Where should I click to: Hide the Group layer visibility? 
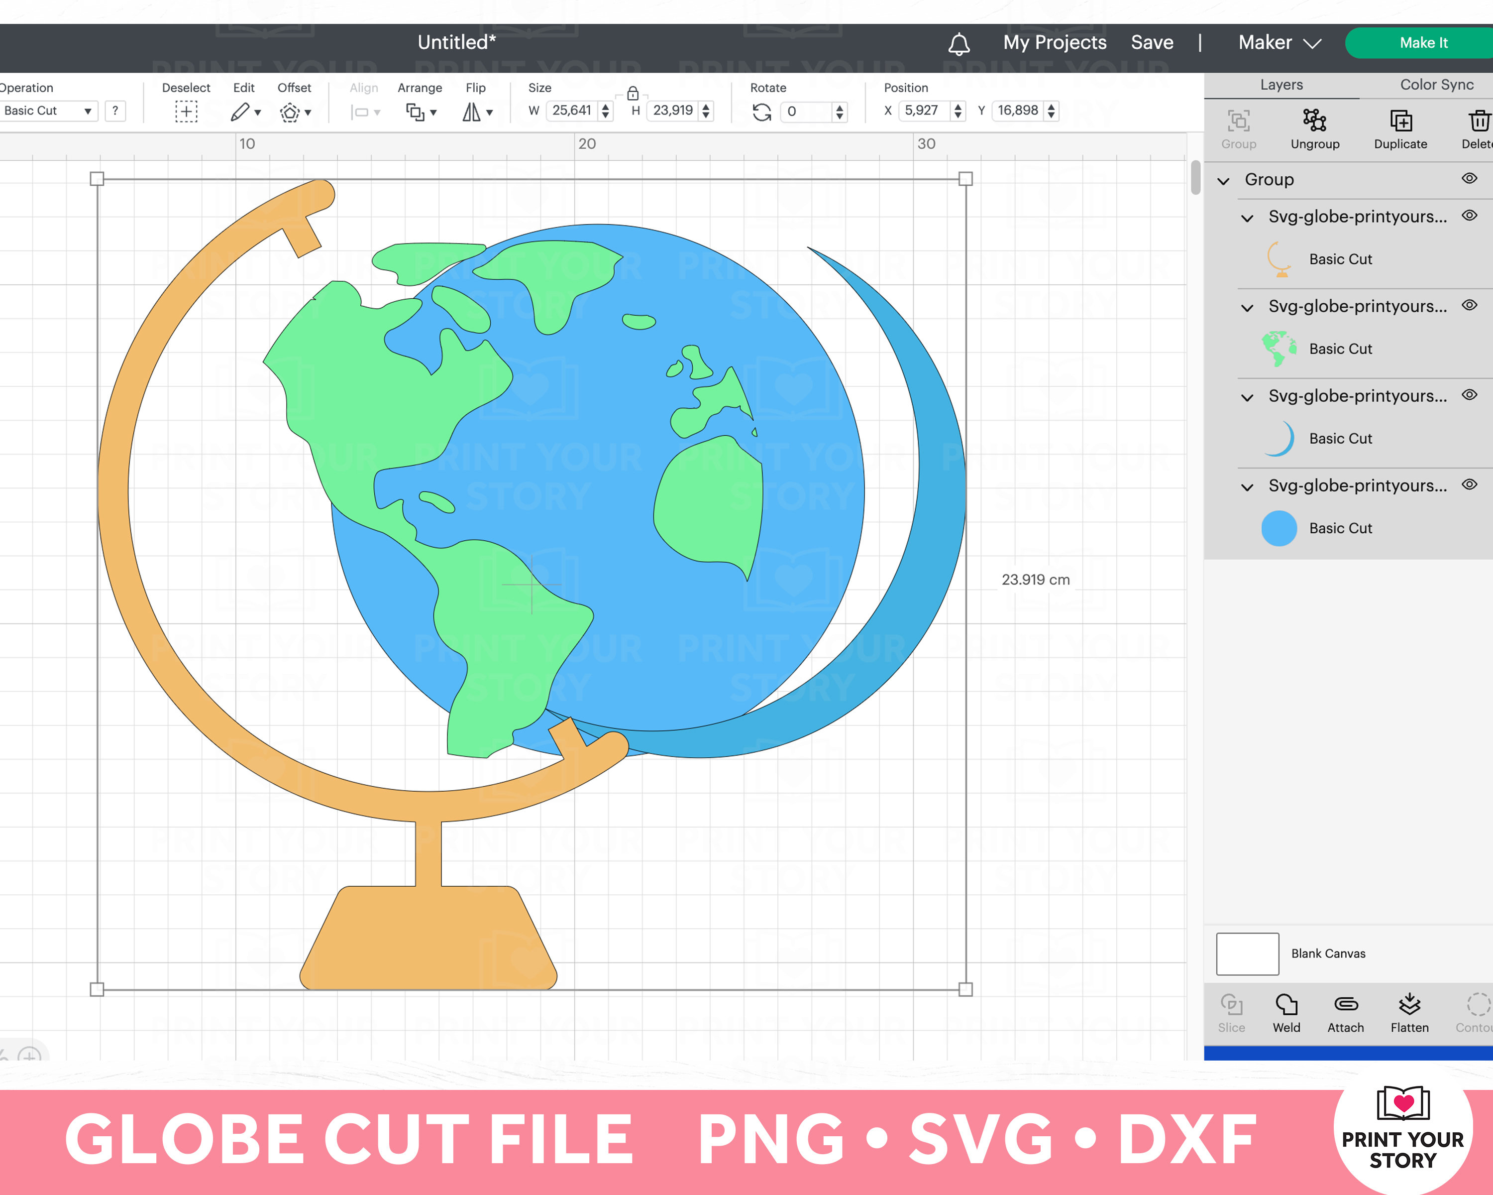click(x=1469, y=178)
